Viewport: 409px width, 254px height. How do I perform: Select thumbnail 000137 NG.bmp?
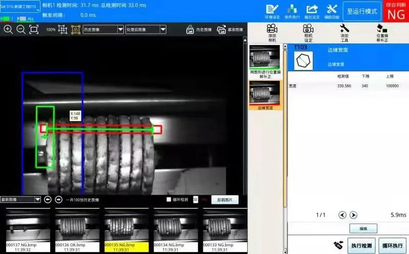pyautogui.click(x=28, y=230)
